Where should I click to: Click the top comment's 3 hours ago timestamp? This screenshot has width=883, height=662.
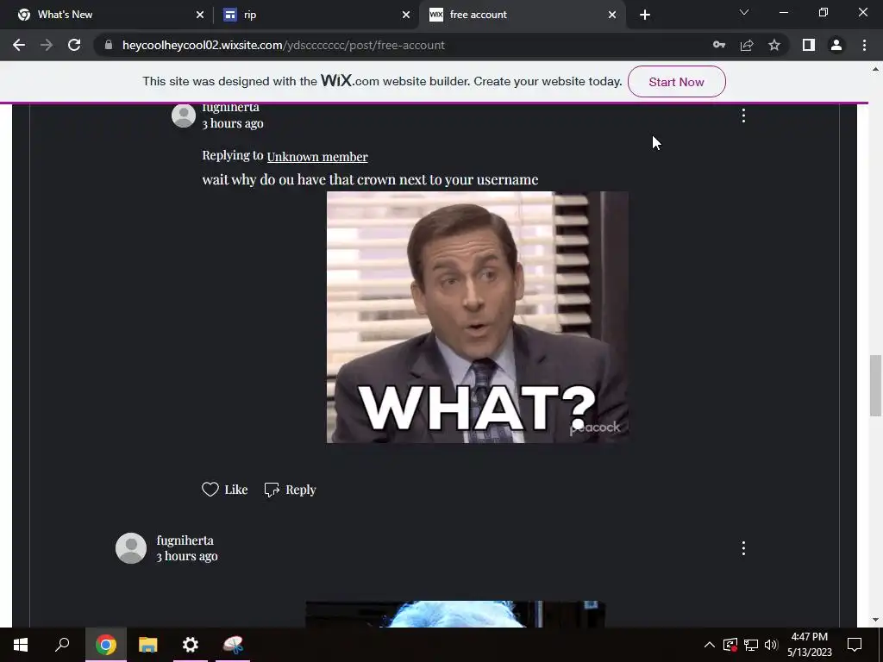click(233, 123)
